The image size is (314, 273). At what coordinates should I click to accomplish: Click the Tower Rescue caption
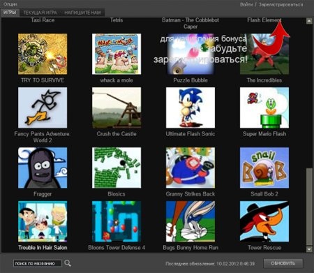[x=264, y=248]
